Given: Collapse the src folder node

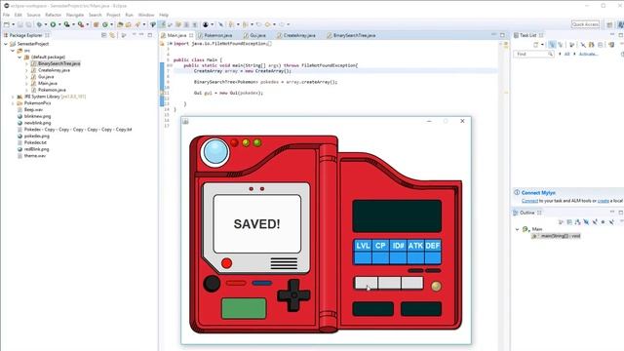Looking at the screenshot, I should [13, 51].
